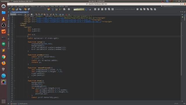Click the Build Project hammer icon
Image resolution: width=186 pixels, height=105 pixels.
coord(53,9)
